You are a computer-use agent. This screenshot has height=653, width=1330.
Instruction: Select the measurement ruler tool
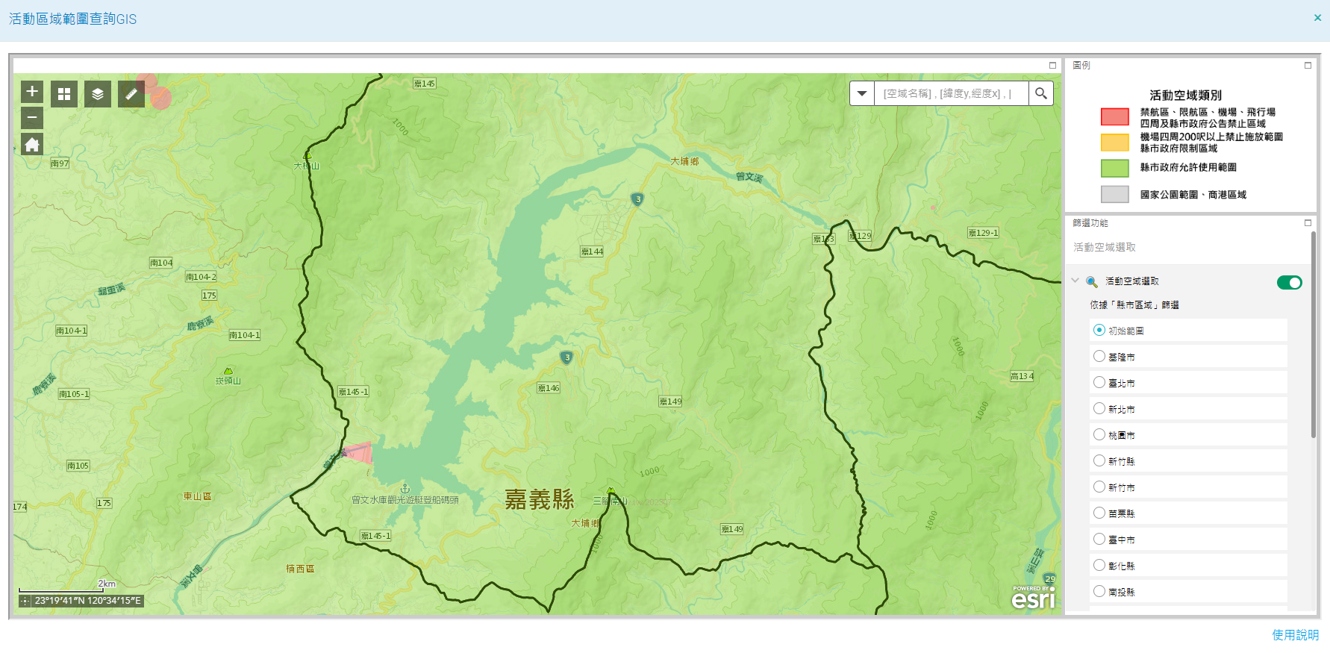pyautogui.click(x=131, y=94)
